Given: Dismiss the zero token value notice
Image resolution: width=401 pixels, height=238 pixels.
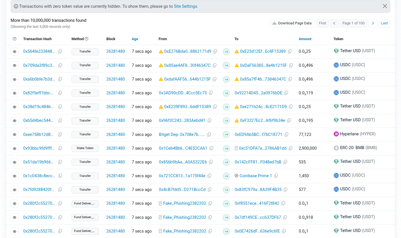Looking at the screenshot, I should pos(385,6).
